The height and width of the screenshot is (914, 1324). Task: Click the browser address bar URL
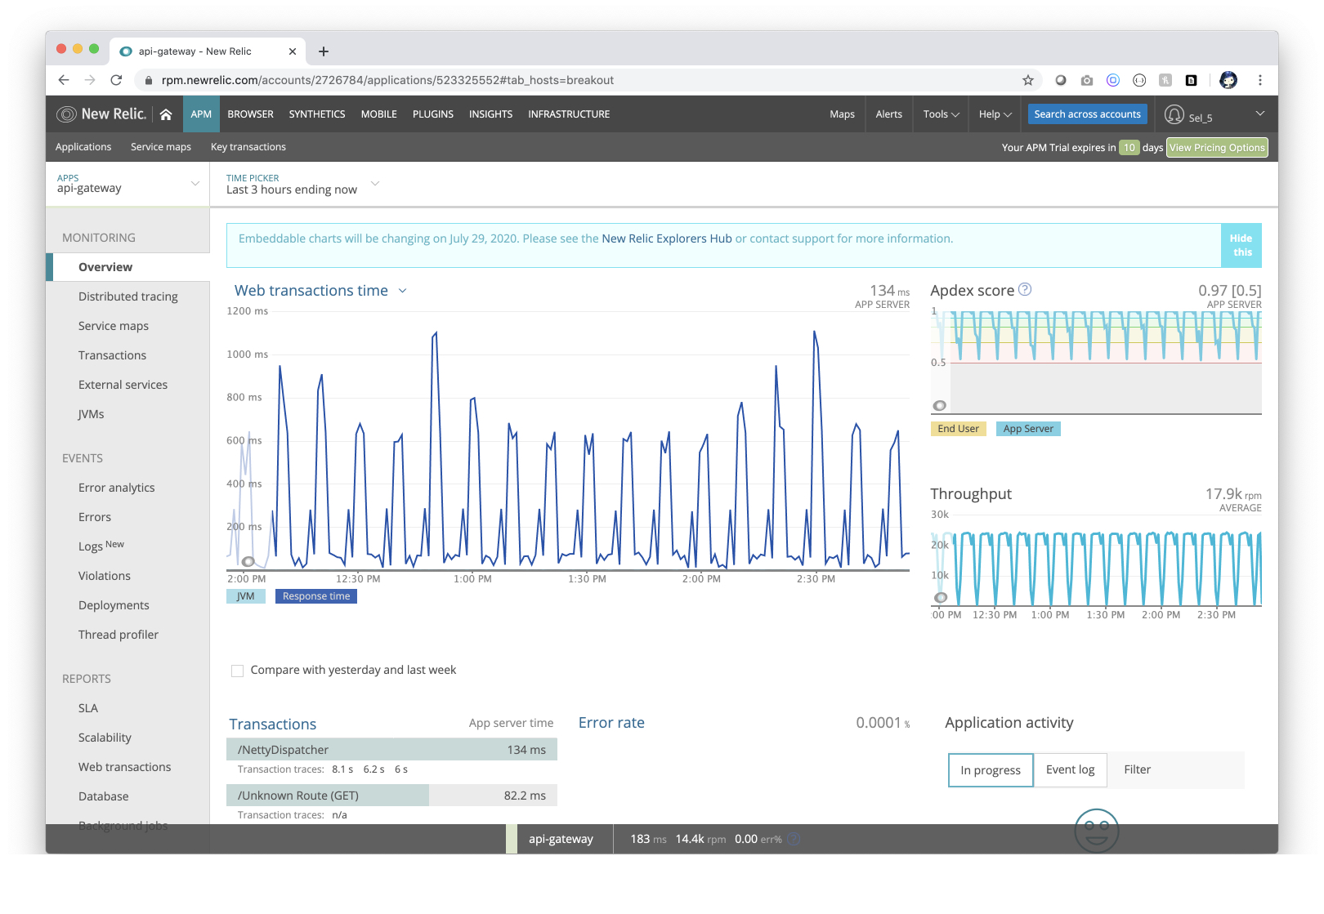(x=387, y=80)
